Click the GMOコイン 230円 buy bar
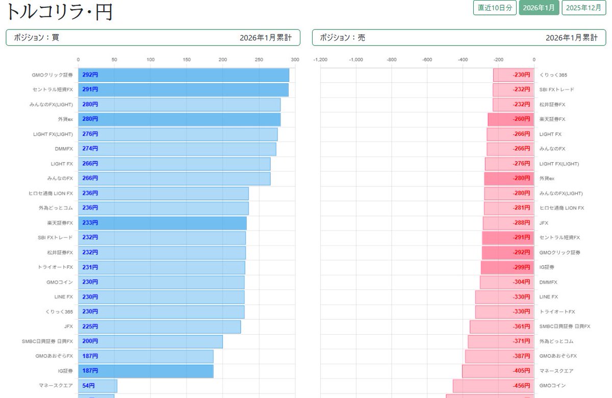The height and width of the screenshot is (398, 612). pos(161,282)
